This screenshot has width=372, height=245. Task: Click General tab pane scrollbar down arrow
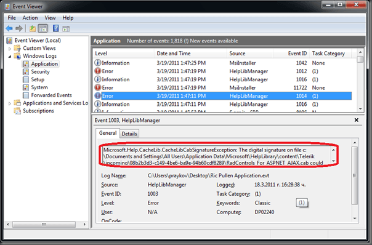click(355, 219)
